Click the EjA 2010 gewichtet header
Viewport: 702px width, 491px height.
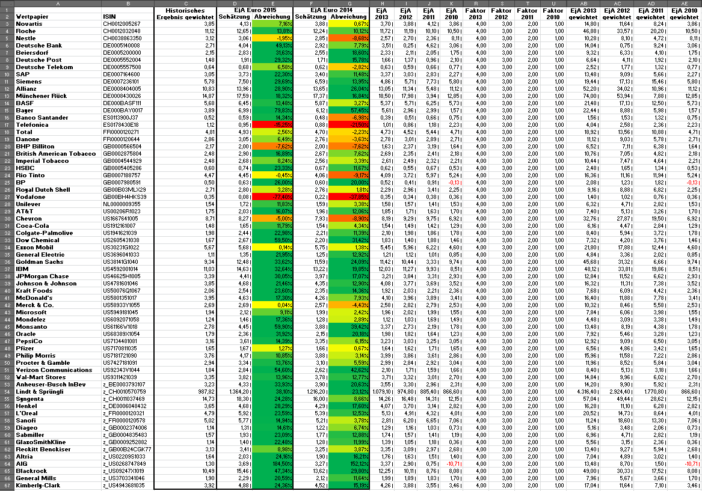(683, 13)
